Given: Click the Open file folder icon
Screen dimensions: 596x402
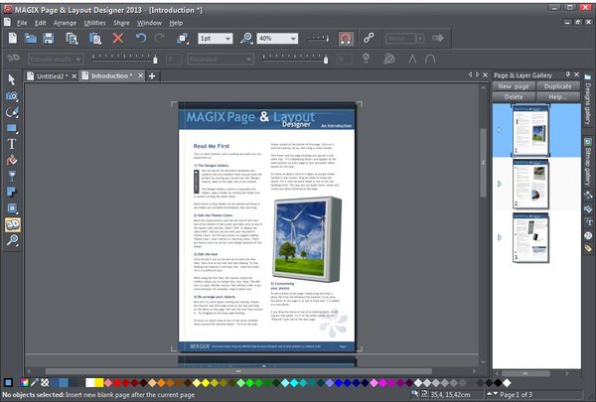Looking at the screenshot, I should [x=31, y=38].
